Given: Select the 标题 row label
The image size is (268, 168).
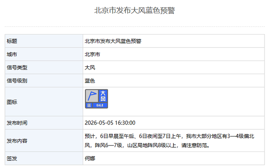Looking at the screenshot, I should 12,41.
